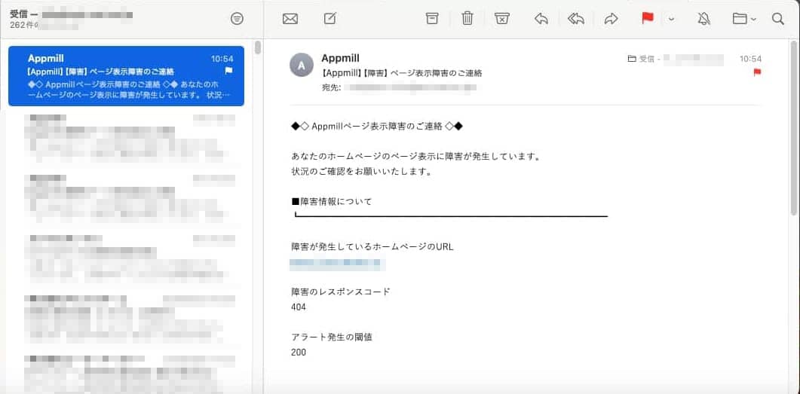Click the 200 threshold value
800x394 pixels.
[299, 352]
